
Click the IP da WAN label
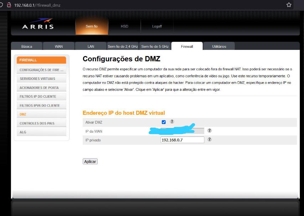pyautogui.click(x=94, y=131)
